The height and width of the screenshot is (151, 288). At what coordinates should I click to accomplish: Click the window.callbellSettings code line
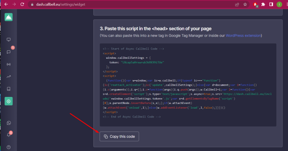[128, 58]
